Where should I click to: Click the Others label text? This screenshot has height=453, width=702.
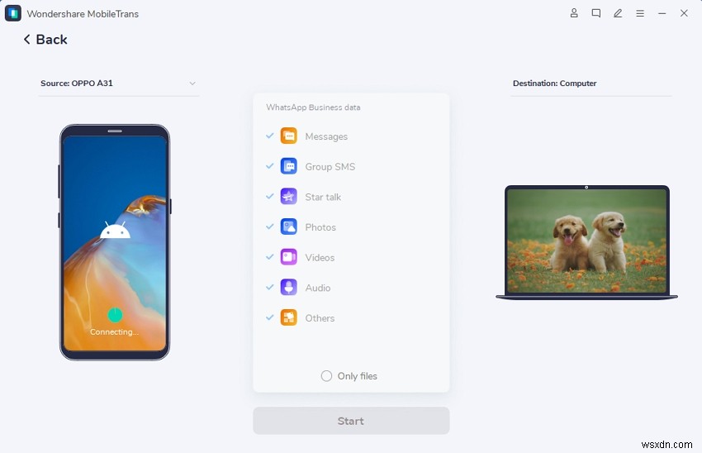tap(320, 318)
